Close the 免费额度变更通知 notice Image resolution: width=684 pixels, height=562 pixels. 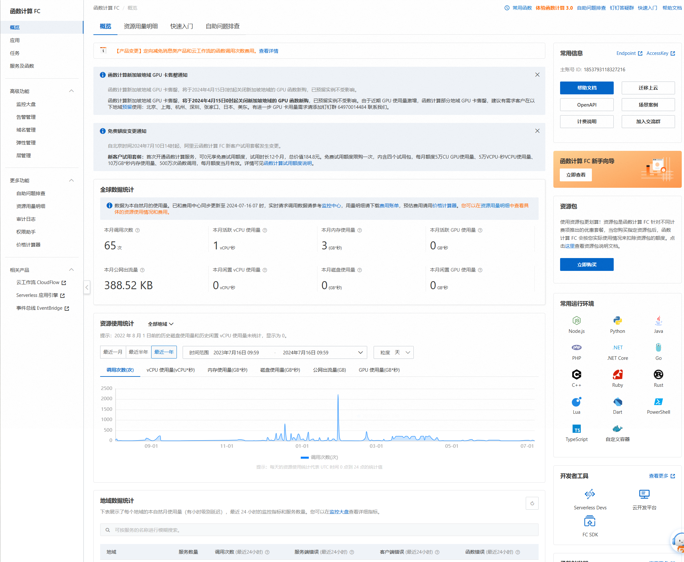[x=537, y=131]
